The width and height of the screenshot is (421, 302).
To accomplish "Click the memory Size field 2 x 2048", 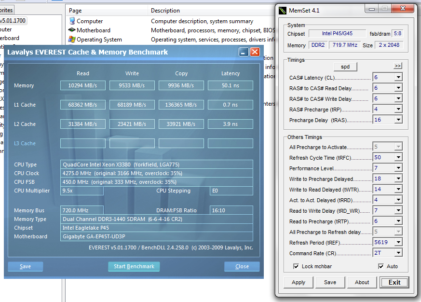I will [389, 45].
